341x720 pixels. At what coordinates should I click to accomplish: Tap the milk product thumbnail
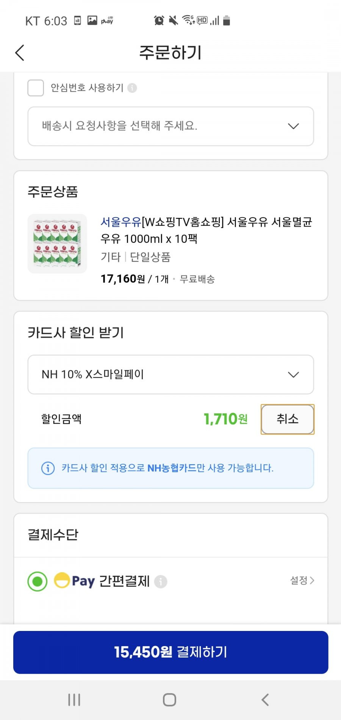(x=57, y=244)
